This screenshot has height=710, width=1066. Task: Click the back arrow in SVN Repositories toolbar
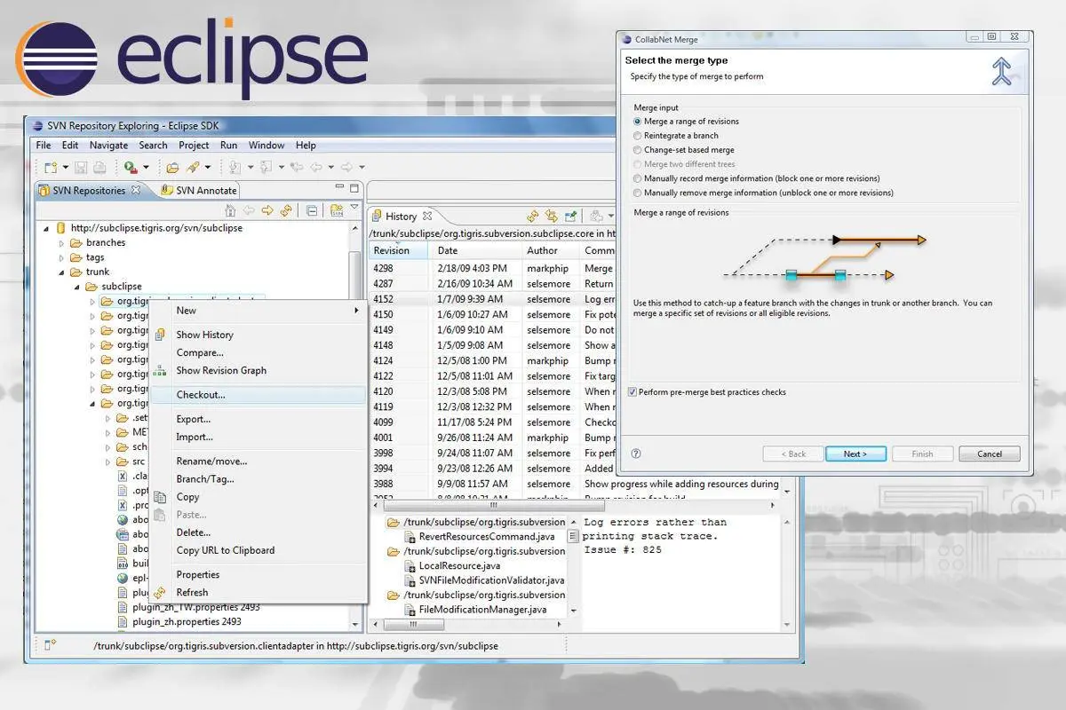249,210
